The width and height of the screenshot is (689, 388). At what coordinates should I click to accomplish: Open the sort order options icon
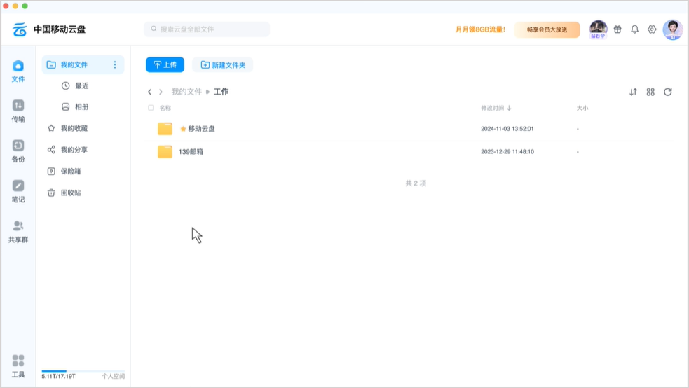click(633, 92)
